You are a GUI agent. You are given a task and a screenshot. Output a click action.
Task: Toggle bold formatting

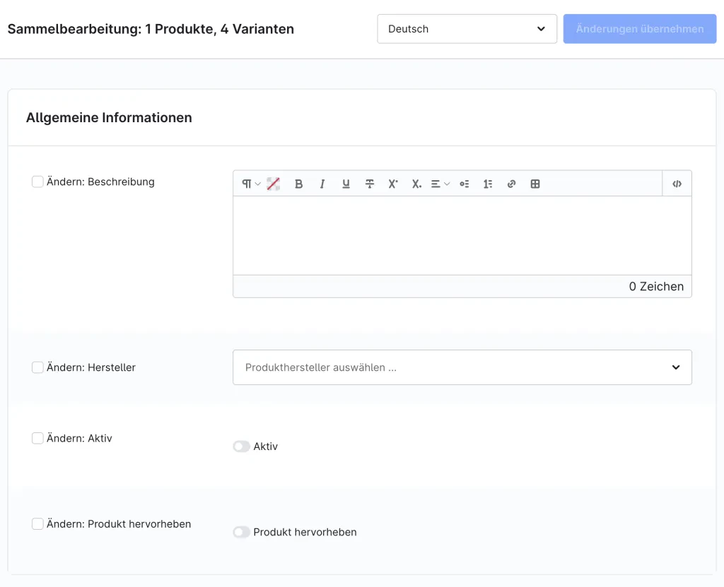pyautogui.click(x=299, y=184)
